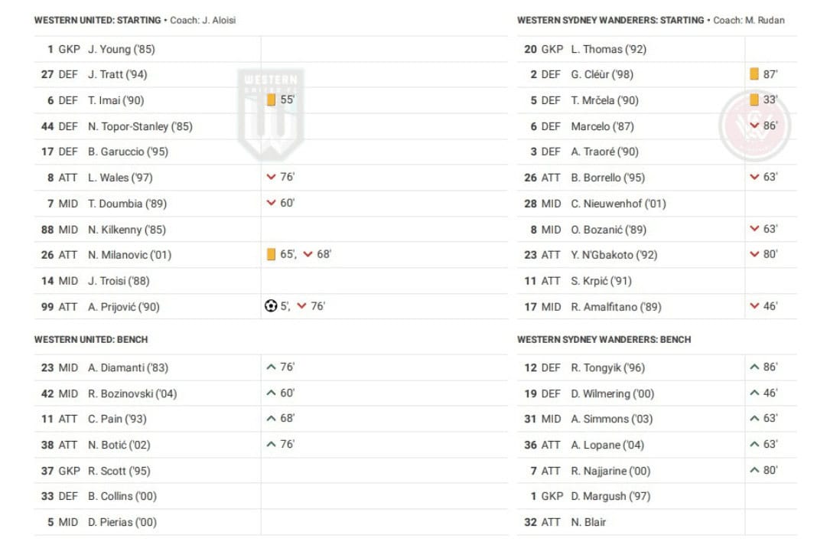Viewport: 817px width, 545px height.
Task: Click G. Cléùr's yellow card icon
Action: (x=754, y=74)
